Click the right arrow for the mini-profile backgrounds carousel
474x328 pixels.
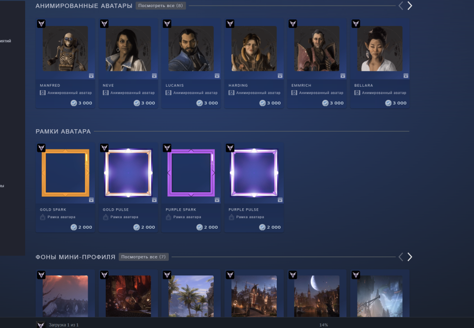tap(410, 257)
